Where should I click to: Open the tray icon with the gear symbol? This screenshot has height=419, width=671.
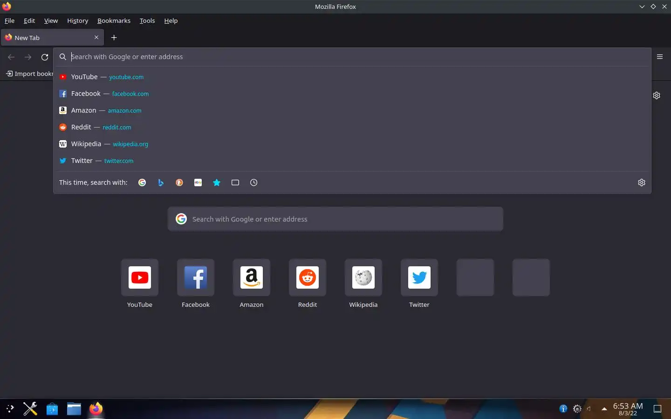coord(577,409)
